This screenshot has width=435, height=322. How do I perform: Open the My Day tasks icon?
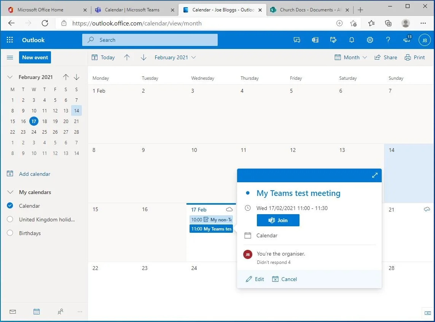(333, 40)
